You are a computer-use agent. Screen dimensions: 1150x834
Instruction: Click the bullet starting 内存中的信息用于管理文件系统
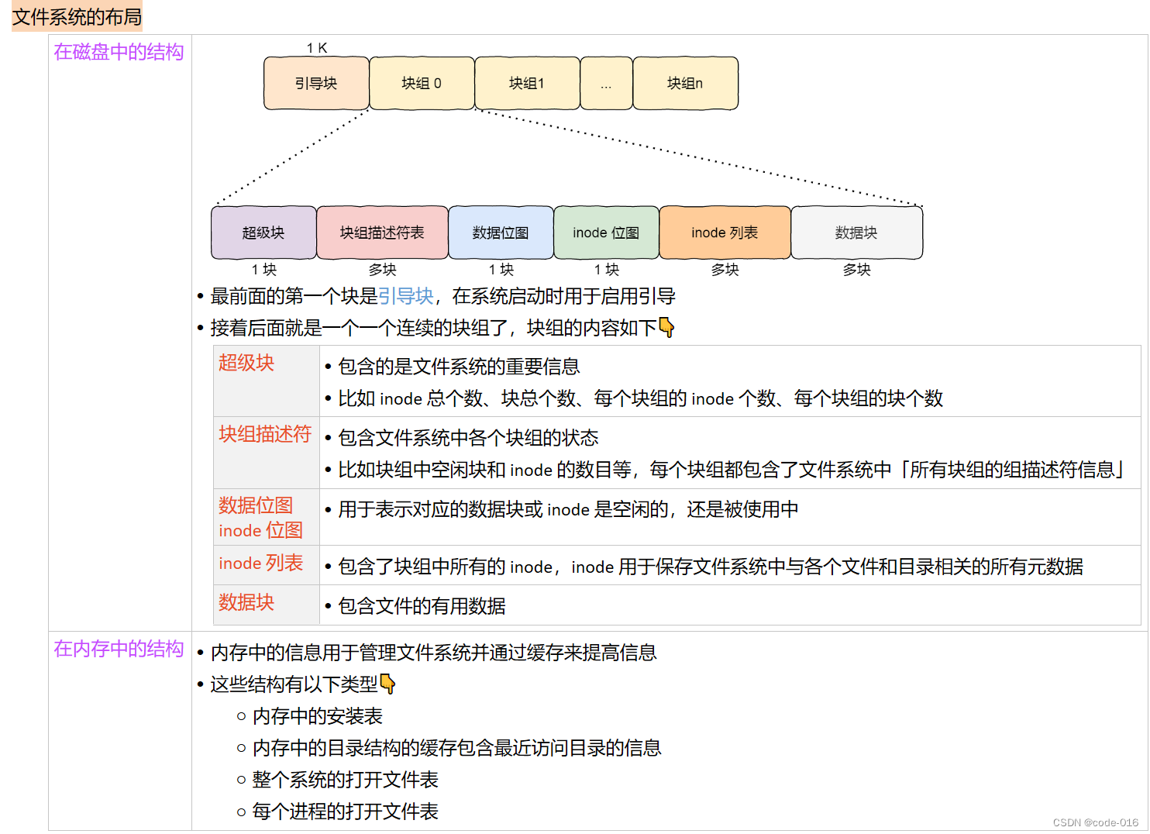[x=433, y=653]
